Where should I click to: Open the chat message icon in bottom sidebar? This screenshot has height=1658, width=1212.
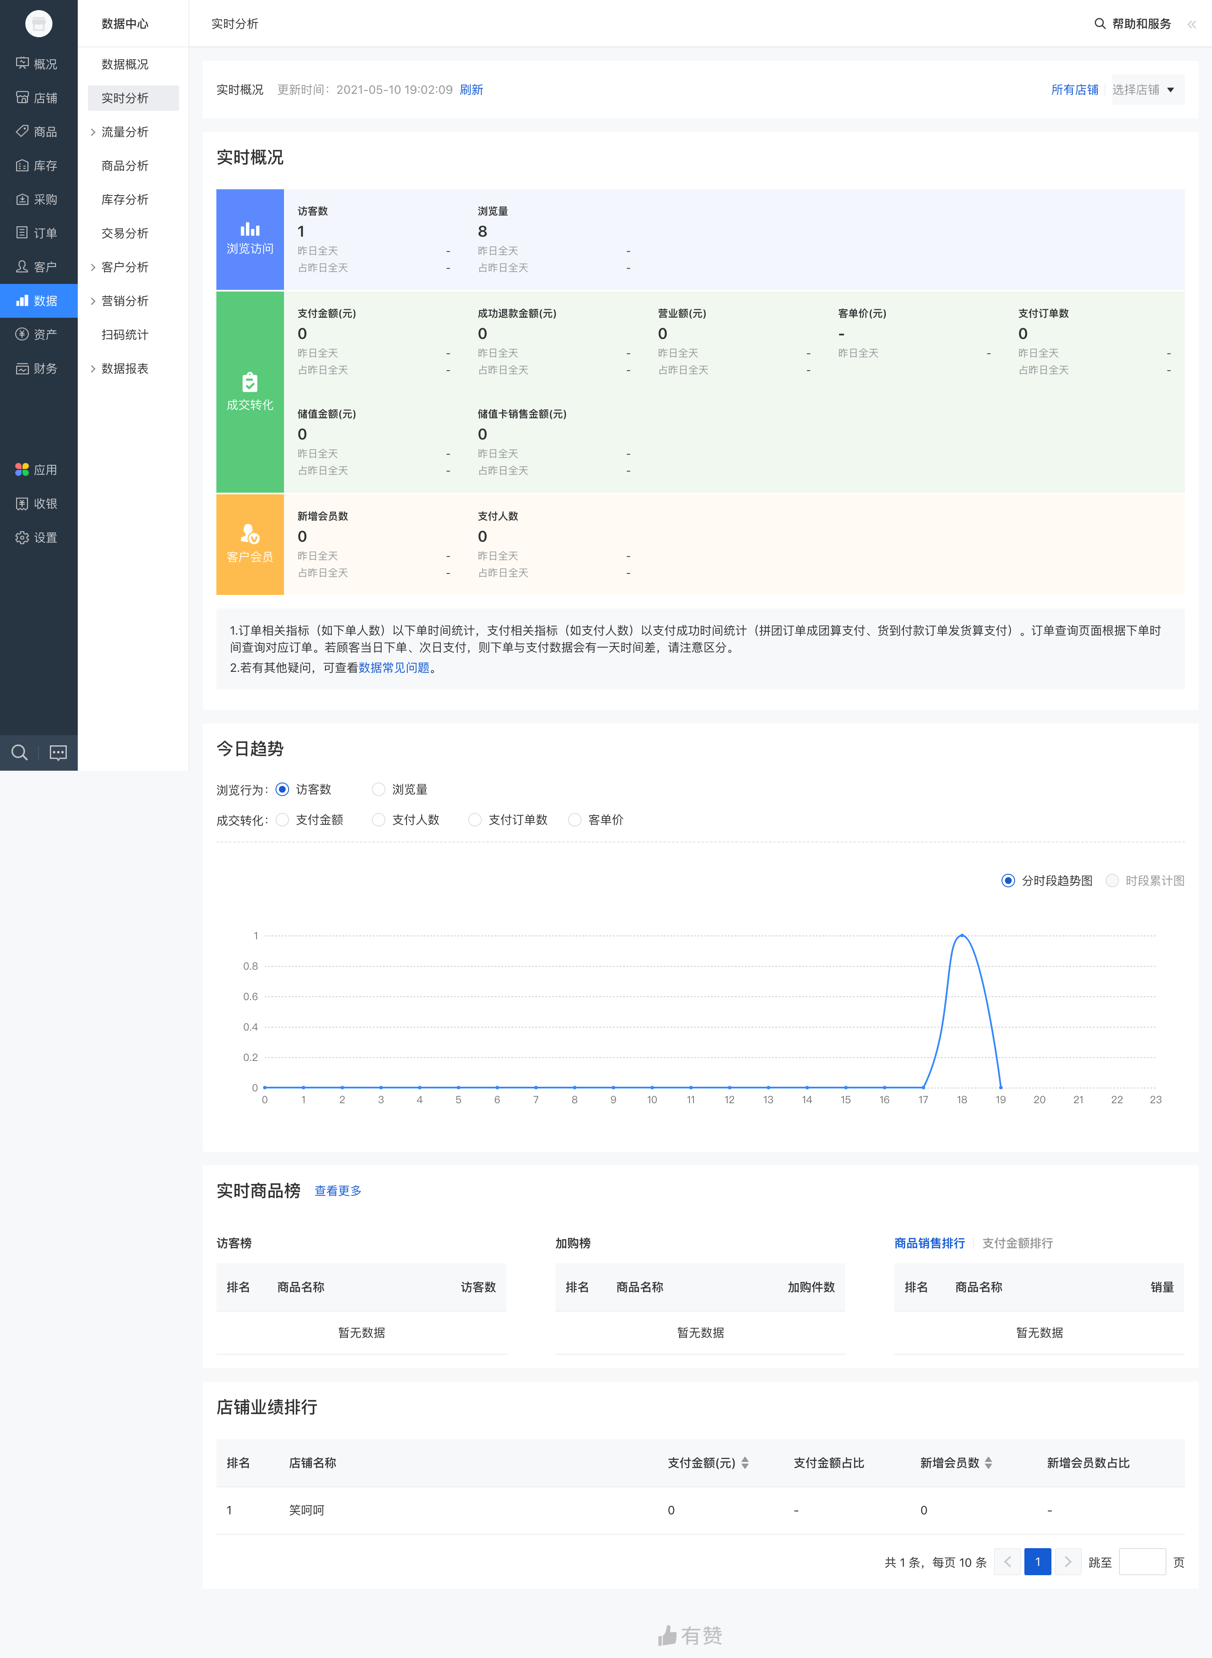click(x=58, y=753)
